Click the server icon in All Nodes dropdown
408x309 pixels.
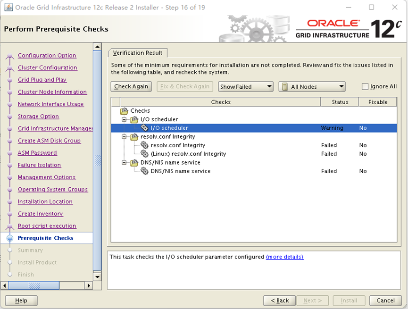pyautogui.click(x=285, y=87)
